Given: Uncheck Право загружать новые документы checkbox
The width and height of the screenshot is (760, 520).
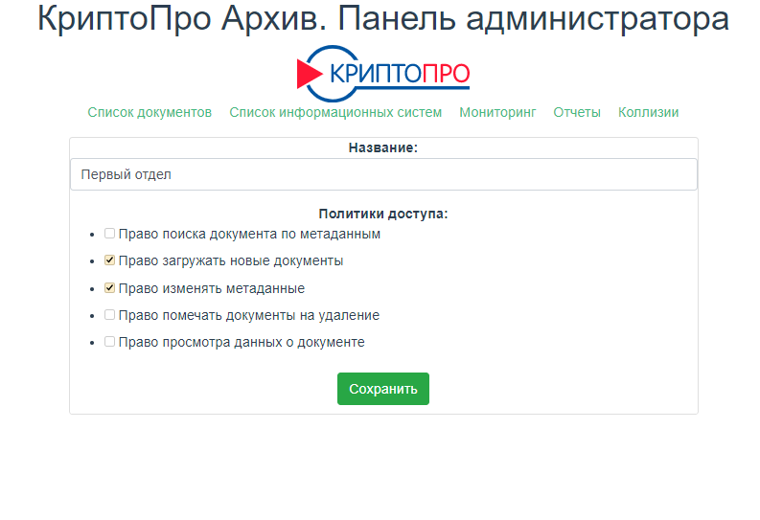Looking at the screenshot, I should 109,260.
